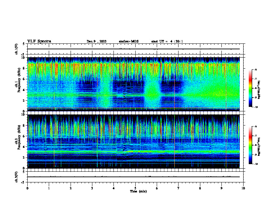Click the "ch.3(V)" waveform axis label
Image resolution: width=274 pixels, height=211 pixels.
pyautogui.click(x=17, y=177)
